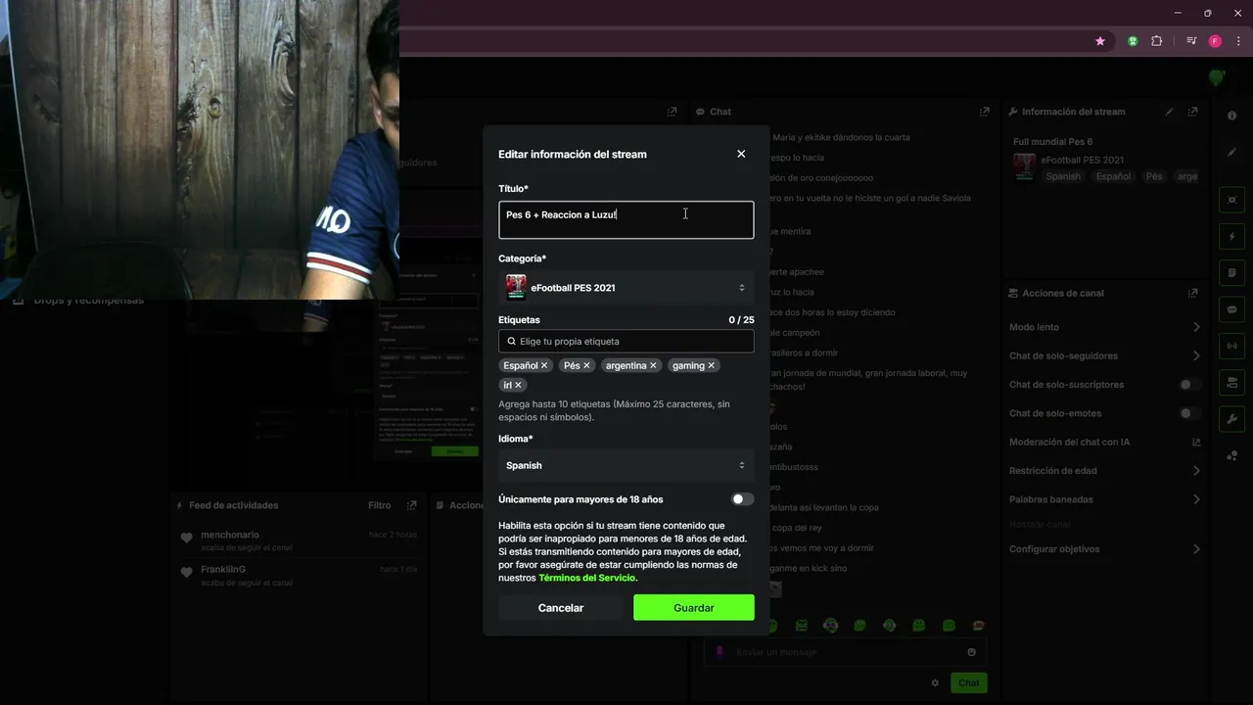The image size is (1253, 705).
Task: Close the Editar información del stream dialog
Action: tap(741, 154)
